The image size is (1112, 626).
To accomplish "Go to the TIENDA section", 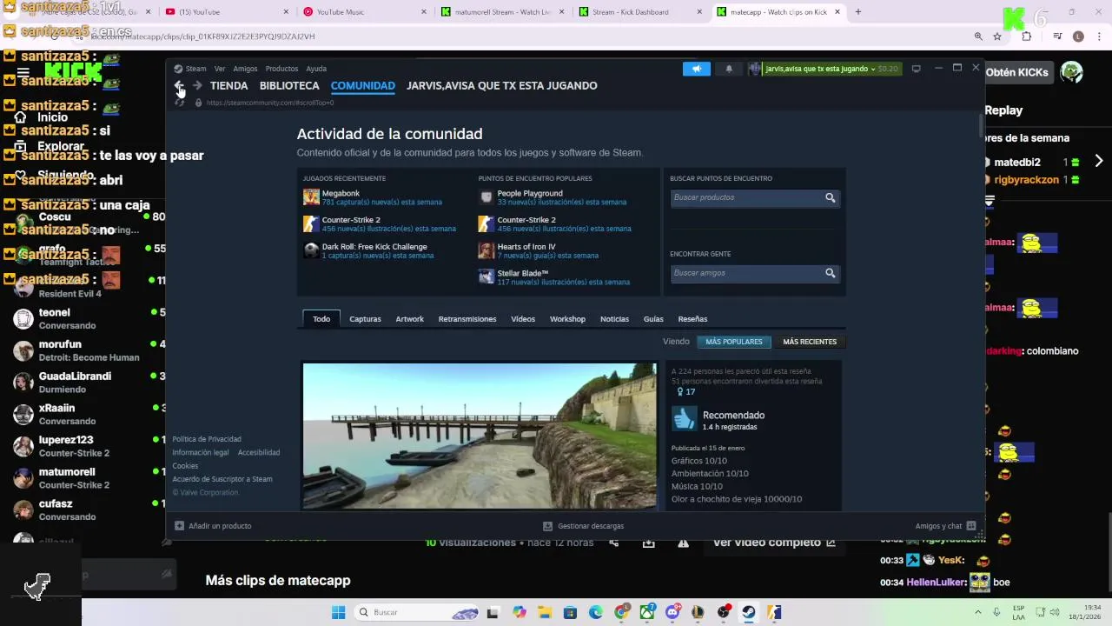I will click(x=229, y=85).
